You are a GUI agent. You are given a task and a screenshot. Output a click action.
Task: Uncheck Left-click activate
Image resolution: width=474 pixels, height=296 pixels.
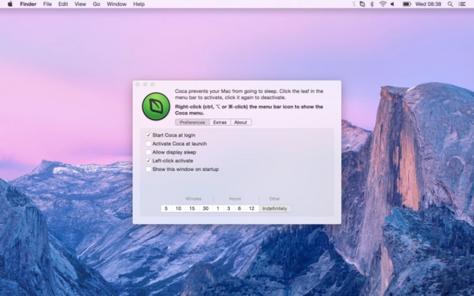[x=148, y=161]
